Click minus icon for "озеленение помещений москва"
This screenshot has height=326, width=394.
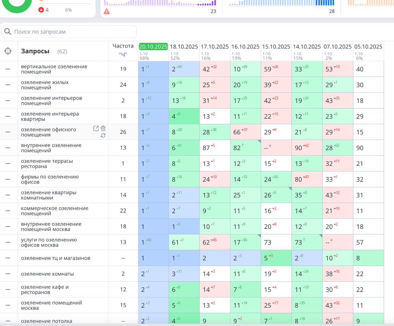click(8, 305)
